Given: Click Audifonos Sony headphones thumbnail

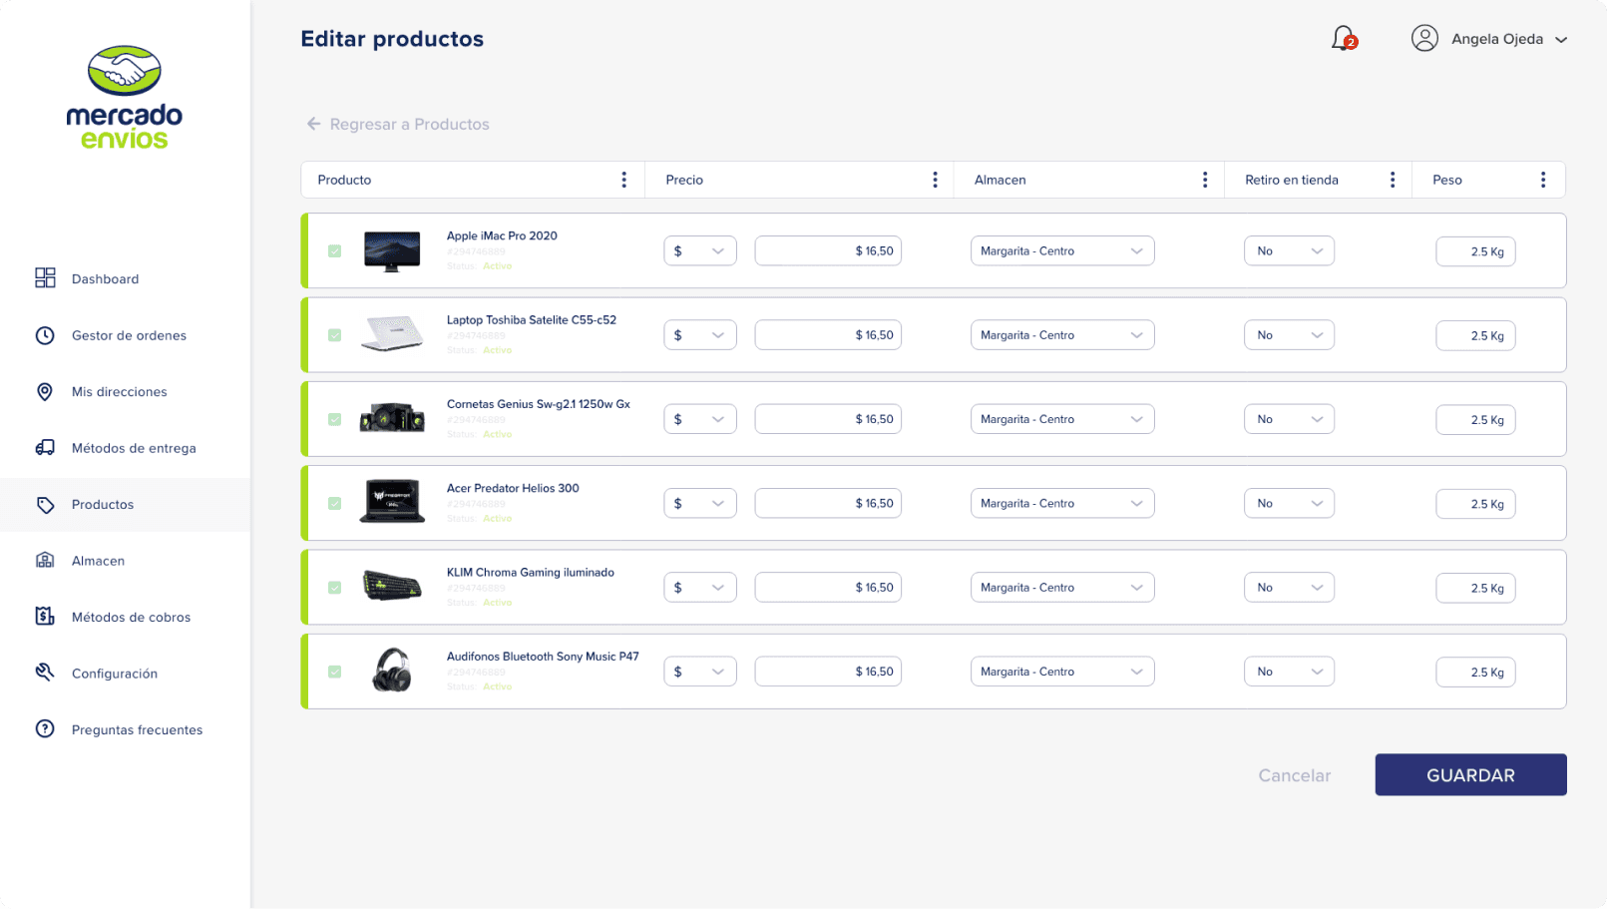Looking at the screenshot, I should [x=392, y=670].
